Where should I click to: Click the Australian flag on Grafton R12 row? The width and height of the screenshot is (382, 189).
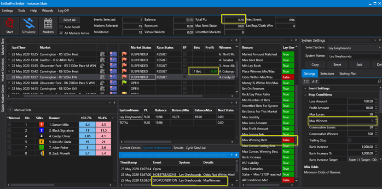coord(114,60)
